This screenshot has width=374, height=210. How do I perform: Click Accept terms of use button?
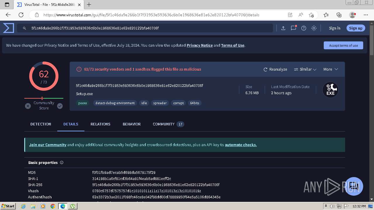tap(343, 45)
